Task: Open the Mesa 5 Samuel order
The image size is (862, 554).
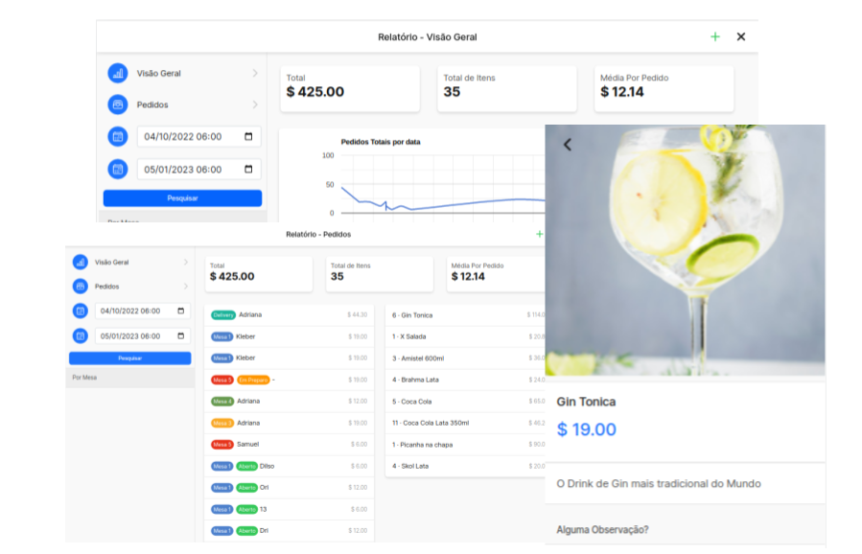Action: coord(290,444)
